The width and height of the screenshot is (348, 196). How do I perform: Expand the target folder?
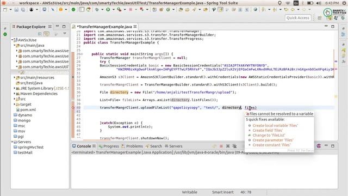[x=15, y=104]
